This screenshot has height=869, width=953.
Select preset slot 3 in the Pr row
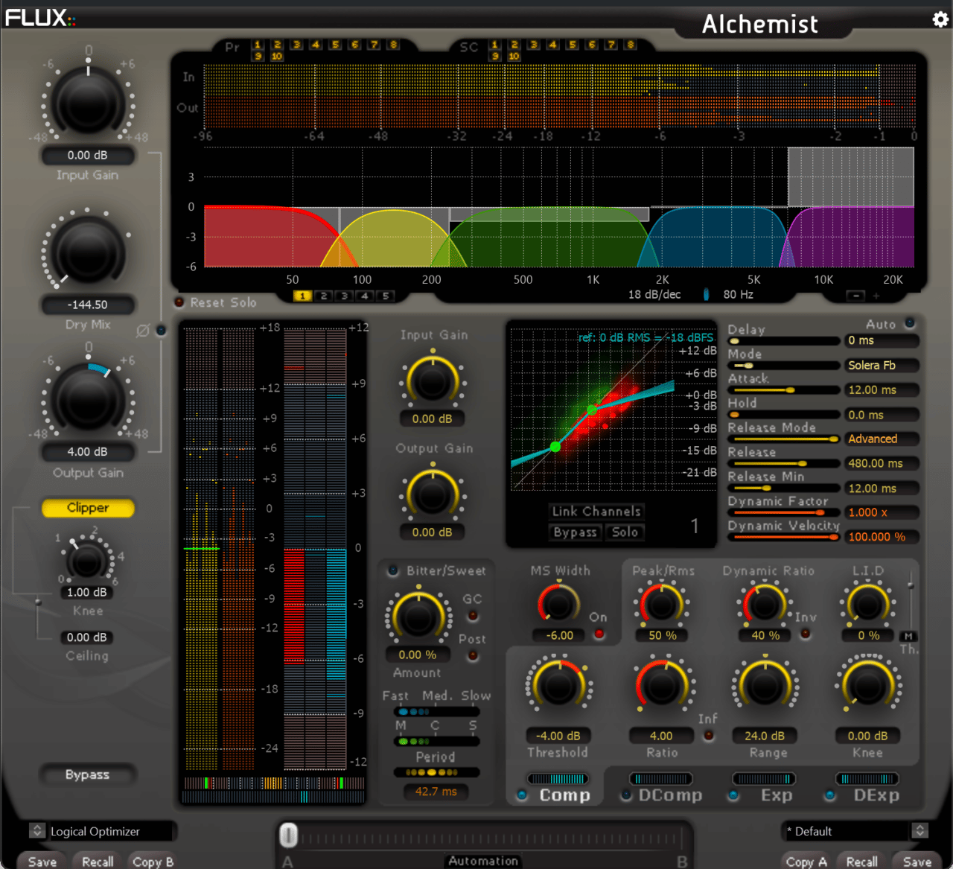click(296, 45)
